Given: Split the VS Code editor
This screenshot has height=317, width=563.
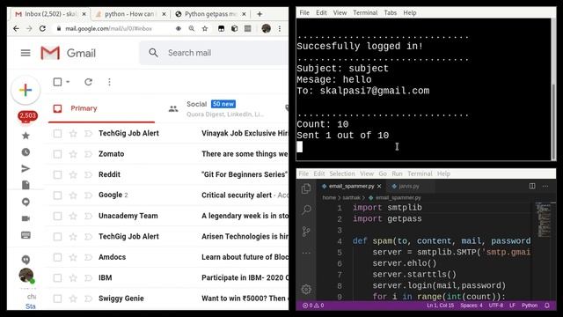Looking at the screenshot, I should tap(532, 186).
